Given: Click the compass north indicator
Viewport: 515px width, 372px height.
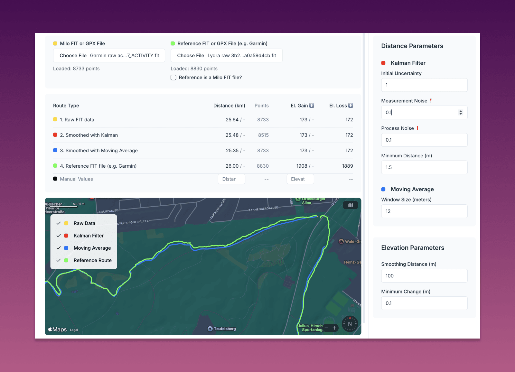Looking at the screenshot, I should click(350, 324).
